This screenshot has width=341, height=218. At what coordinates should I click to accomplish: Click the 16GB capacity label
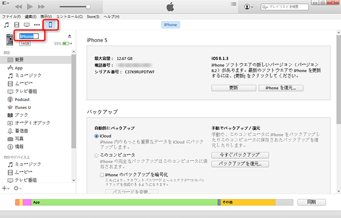[x=25, y=44]
